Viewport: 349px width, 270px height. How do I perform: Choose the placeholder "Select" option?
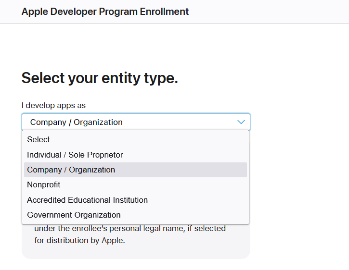[39, 139]
